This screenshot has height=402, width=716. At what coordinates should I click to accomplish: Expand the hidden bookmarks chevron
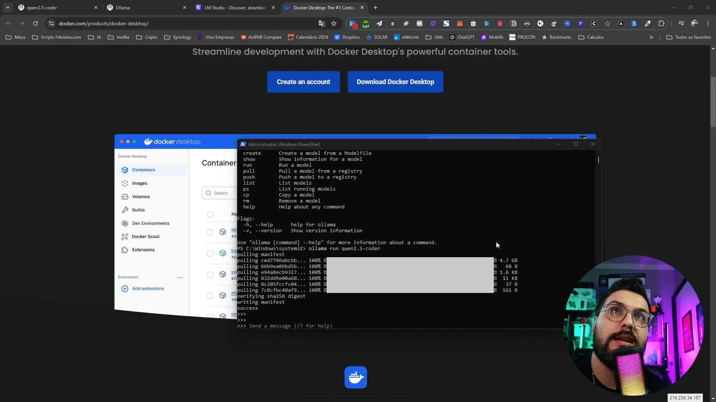(x=651, y=37)
